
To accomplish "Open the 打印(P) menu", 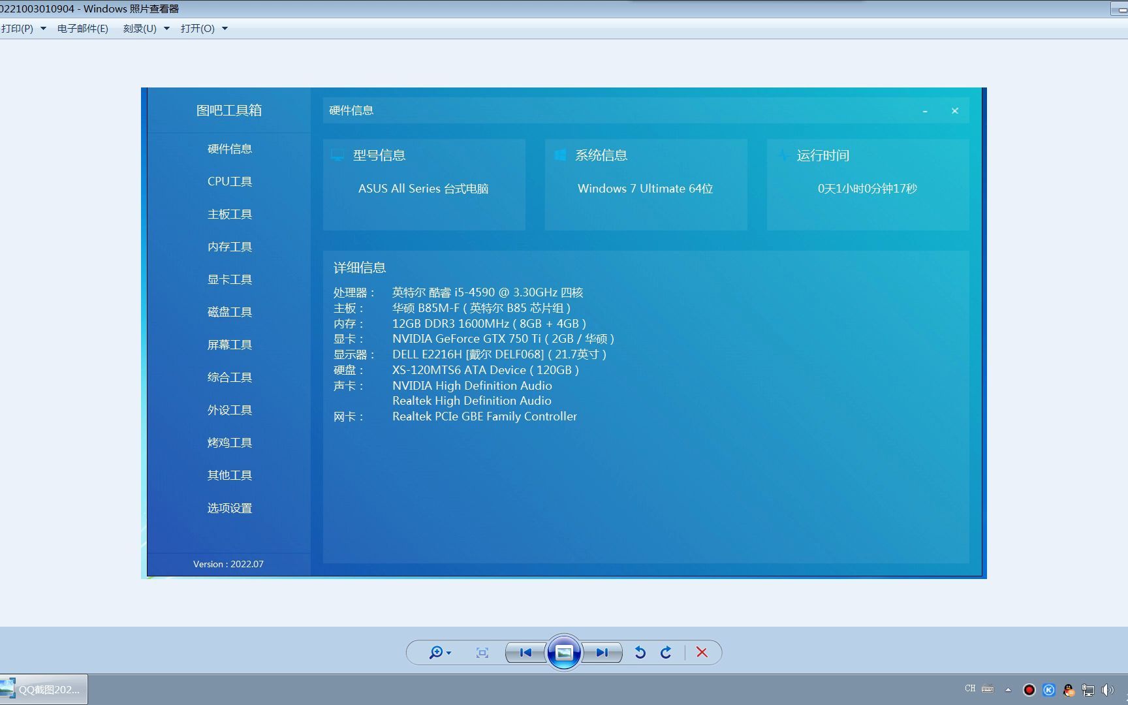I will click(x=18, y=28).
